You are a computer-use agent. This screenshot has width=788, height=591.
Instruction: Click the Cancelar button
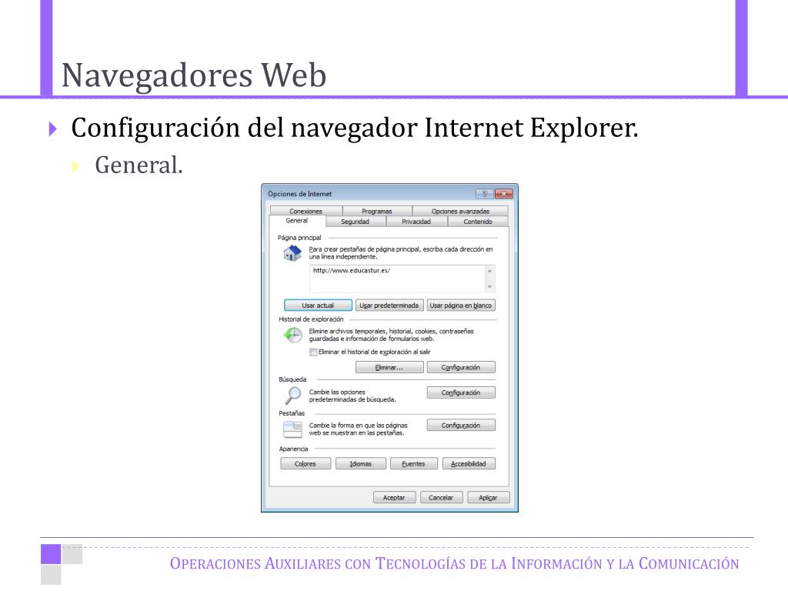(441, 497)
